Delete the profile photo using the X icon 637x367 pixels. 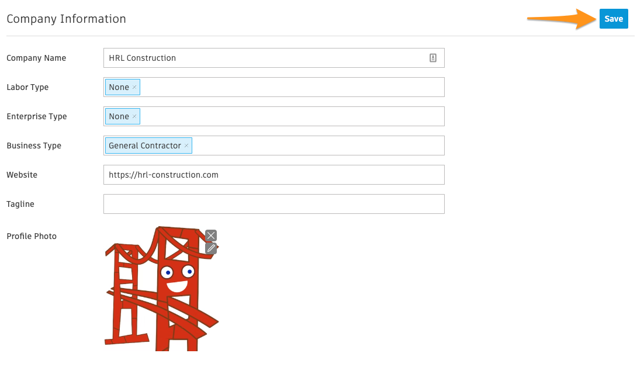coord(211,236)
